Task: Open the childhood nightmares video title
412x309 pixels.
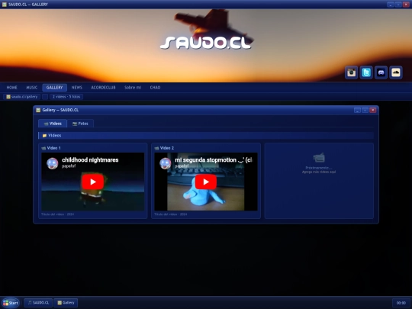Action: pyautogui.click(x=90, y=159)
